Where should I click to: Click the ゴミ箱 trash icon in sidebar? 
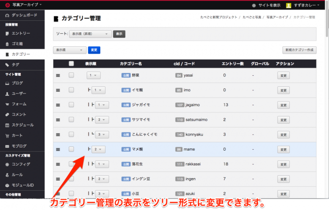pyautogui.click(x=7, y=44)
